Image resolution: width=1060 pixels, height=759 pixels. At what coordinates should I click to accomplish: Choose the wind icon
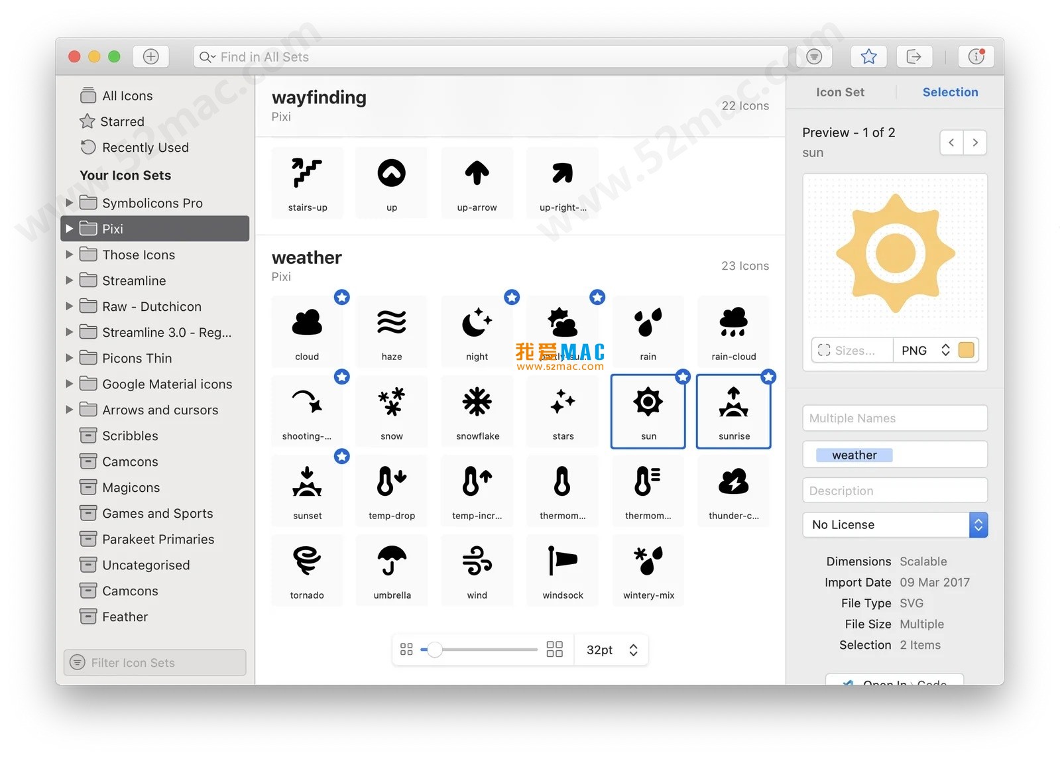click(x=477, y=570)
